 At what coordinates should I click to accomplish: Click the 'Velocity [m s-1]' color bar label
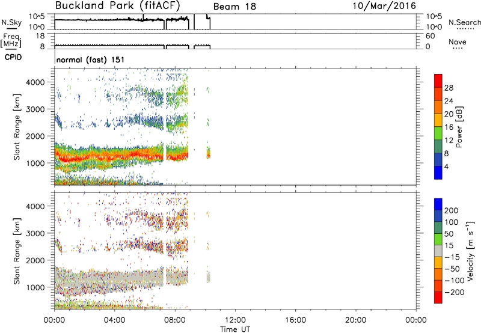(470, 251)
